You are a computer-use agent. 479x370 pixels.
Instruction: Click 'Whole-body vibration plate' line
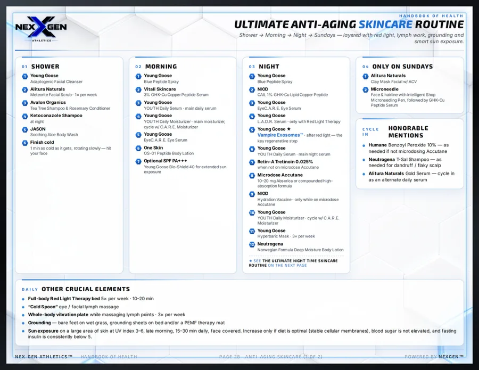click(x=106, y=315)
